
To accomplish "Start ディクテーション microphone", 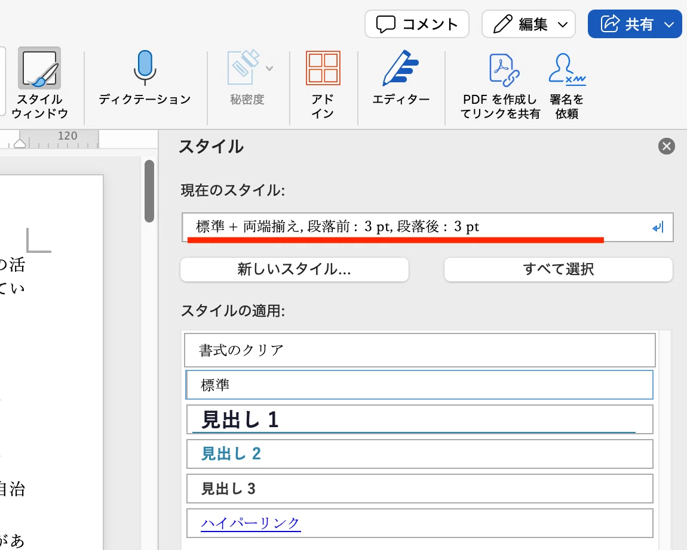I will tap(145, 67).
